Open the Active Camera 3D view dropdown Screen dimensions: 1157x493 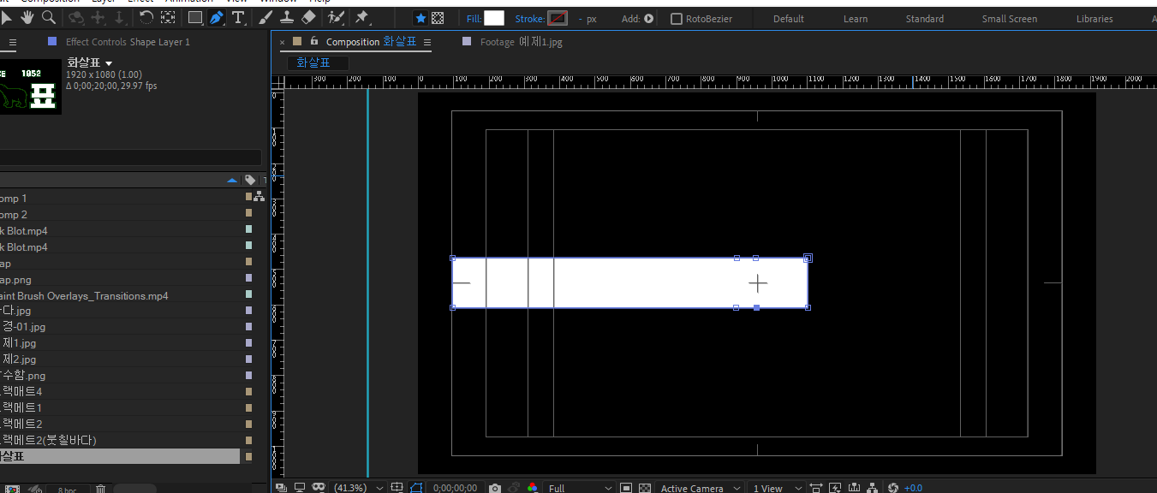click(698, 488)
